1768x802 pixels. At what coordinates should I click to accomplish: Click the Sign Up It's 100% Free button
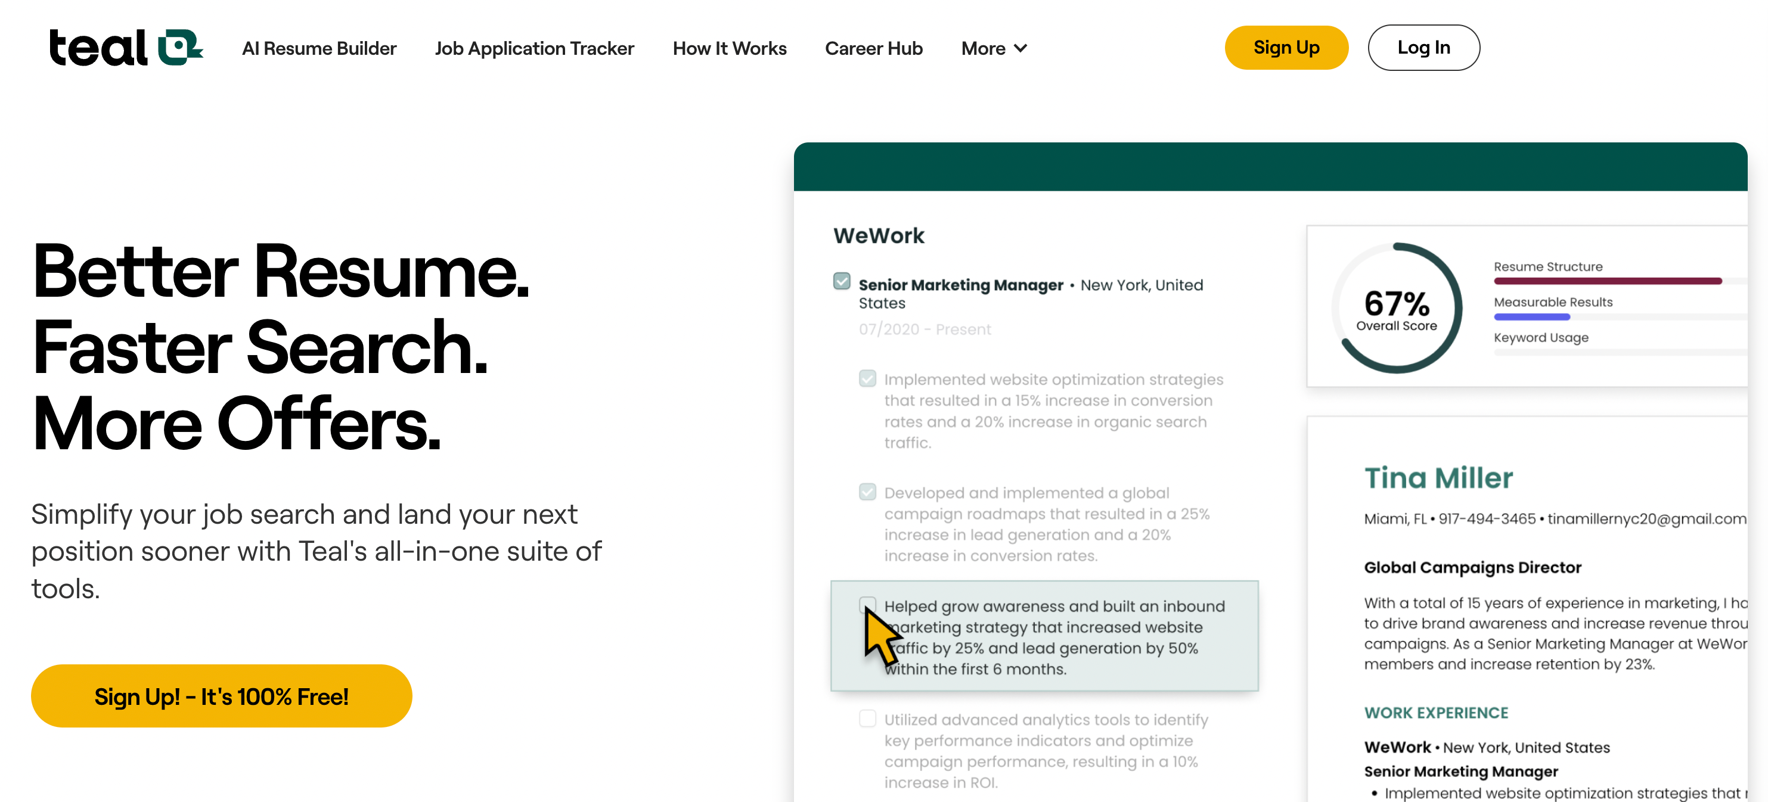point(222,696)
